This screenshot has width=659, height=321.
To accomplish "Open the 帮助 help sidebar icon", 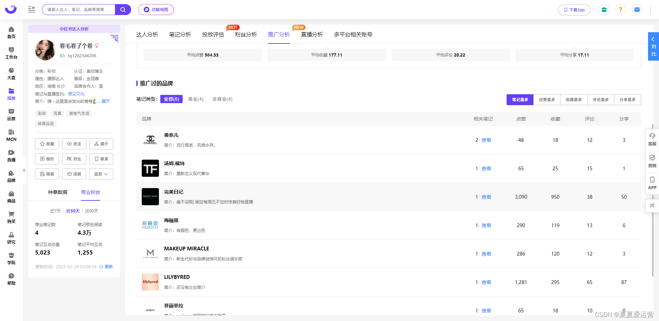I will point(11,279).
